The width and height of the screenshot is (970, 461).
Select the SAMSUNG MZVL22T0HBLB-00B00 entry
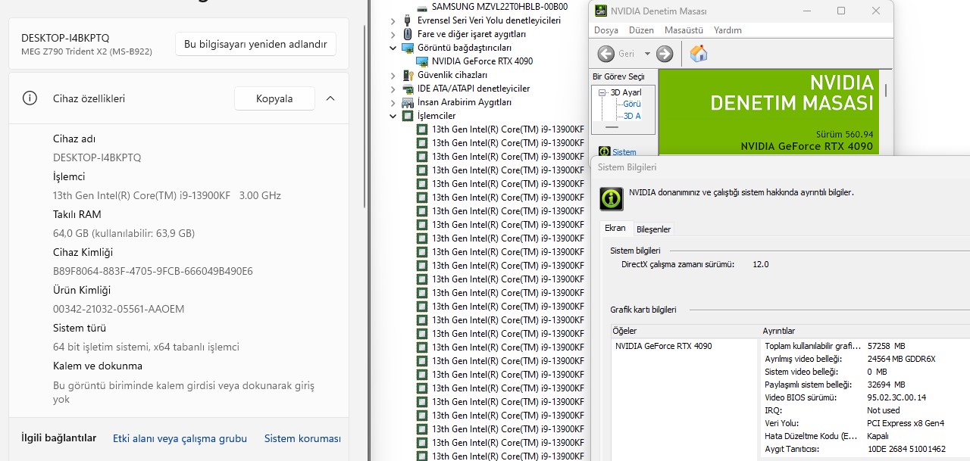(499, 7)
